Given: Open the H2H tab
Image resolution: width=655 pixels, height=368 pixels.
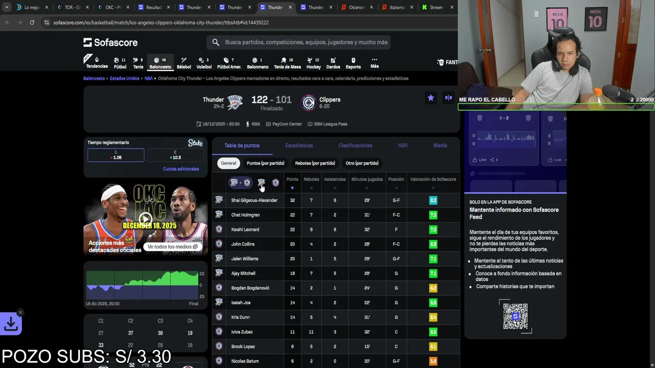Looking at the screenshot, I should click(x=403, y=146).
